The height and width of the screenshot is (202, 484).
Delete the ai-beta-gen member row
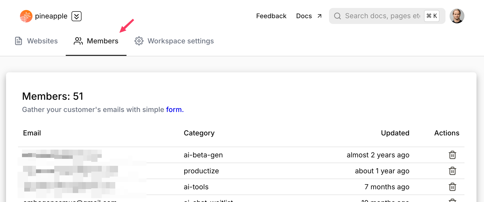pyautogui.click(x=452, y=155)
